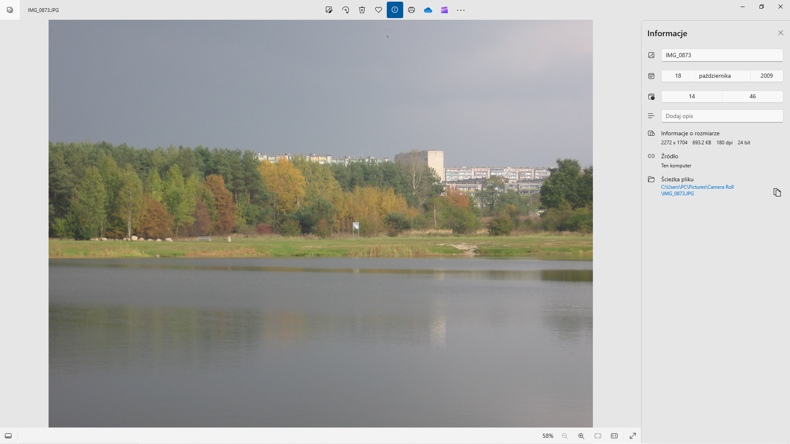790x444 pixels.
Task: Open Clipchamp video editor icon
Action: pos(444,10)
